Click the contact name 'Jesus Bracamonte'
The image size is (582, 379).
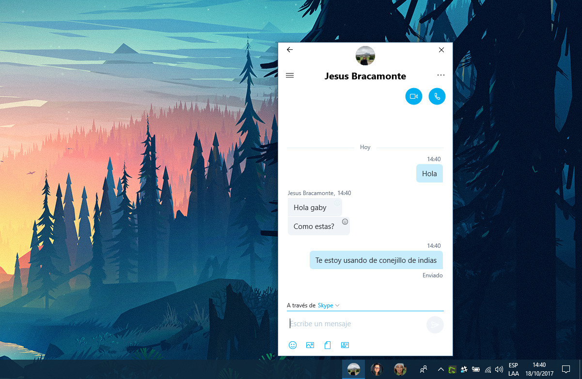[365, 76]
